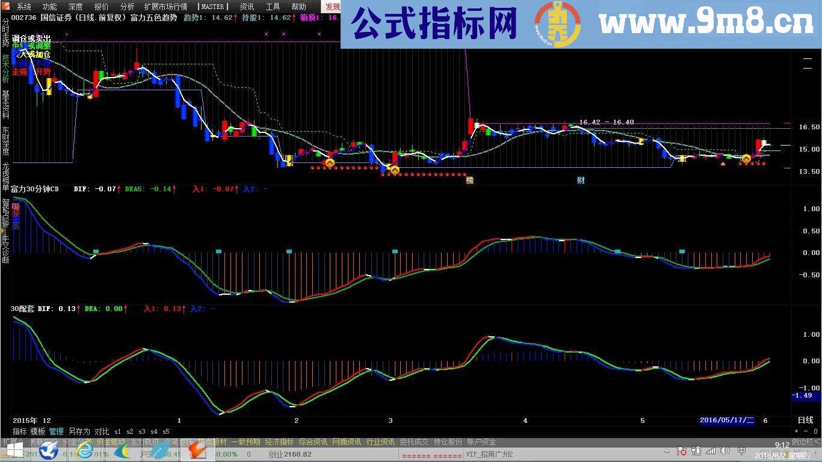Toggle the 侧边栏 sidebar panel
The image size is (822, 462).
click(x=805, y=441)
